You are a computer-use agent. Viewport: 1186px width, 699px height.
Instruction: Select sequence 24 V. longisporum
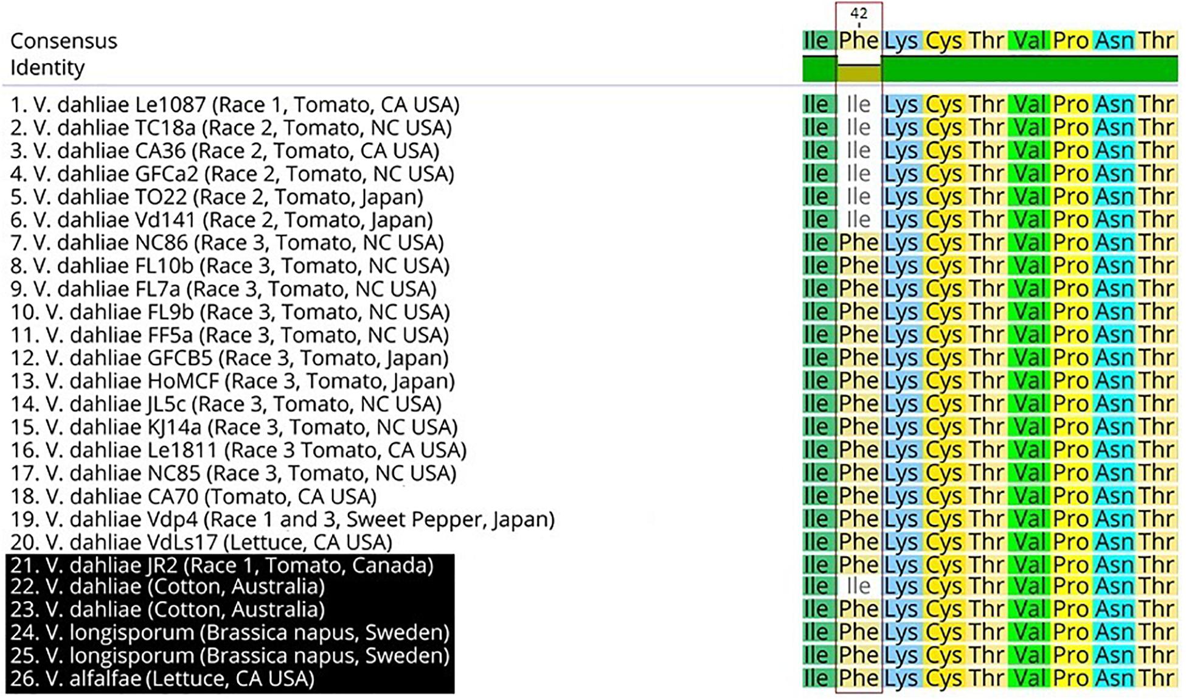[230, 633]
